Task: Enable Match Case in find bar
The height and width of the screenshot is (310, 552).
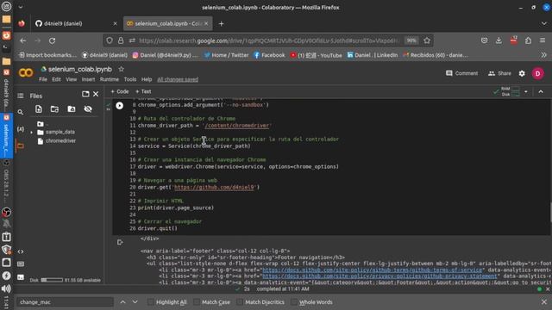Action: pyautogui.click(x=197, y=302)
